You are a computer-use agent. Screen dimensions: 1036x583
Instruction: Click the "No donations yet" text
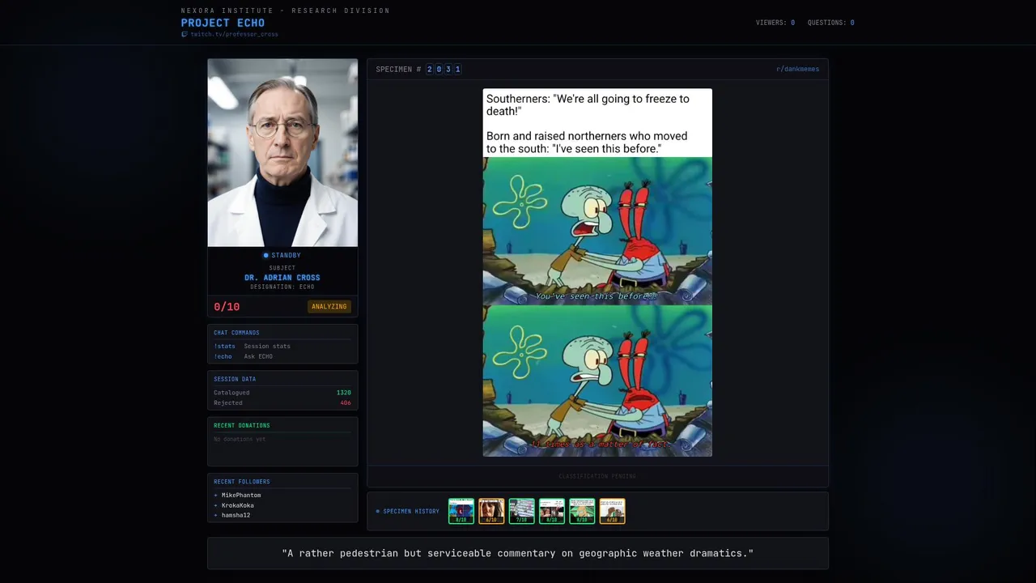coord(240,439)
